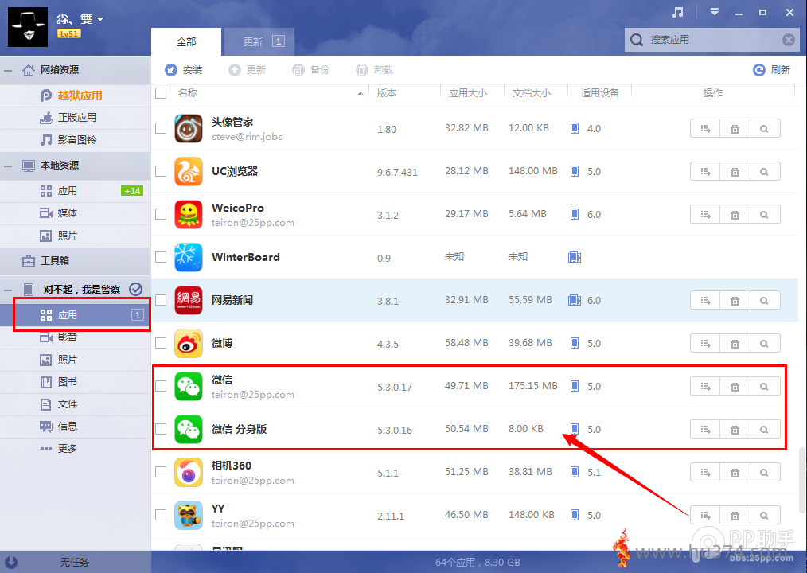Open device 图书 in sidebar

[x=75, y=382]
